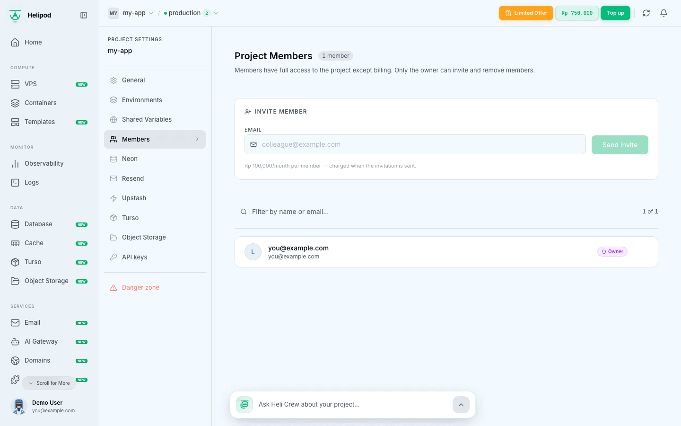Open Upstash integration settings
Viewport: 681px width, 426px height.
point(155,198)
